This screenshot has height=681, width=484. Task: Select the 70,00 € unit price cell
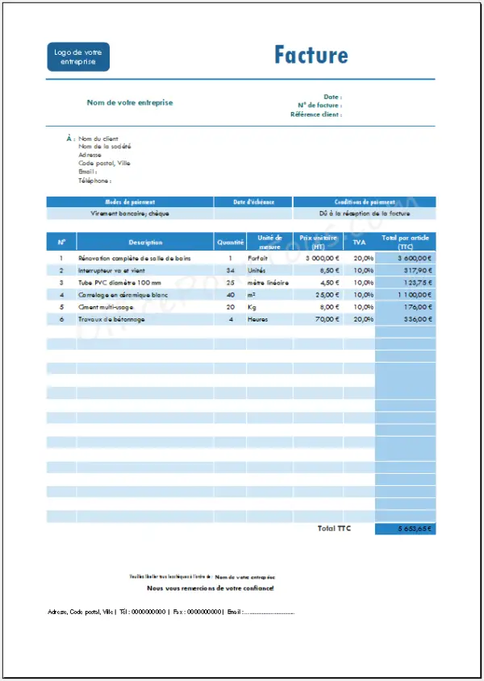pyautogui.click(x=327, y=319)
